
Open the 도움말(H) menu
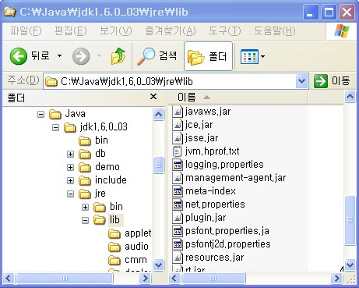pyautogui.click(x=275, y=31)
